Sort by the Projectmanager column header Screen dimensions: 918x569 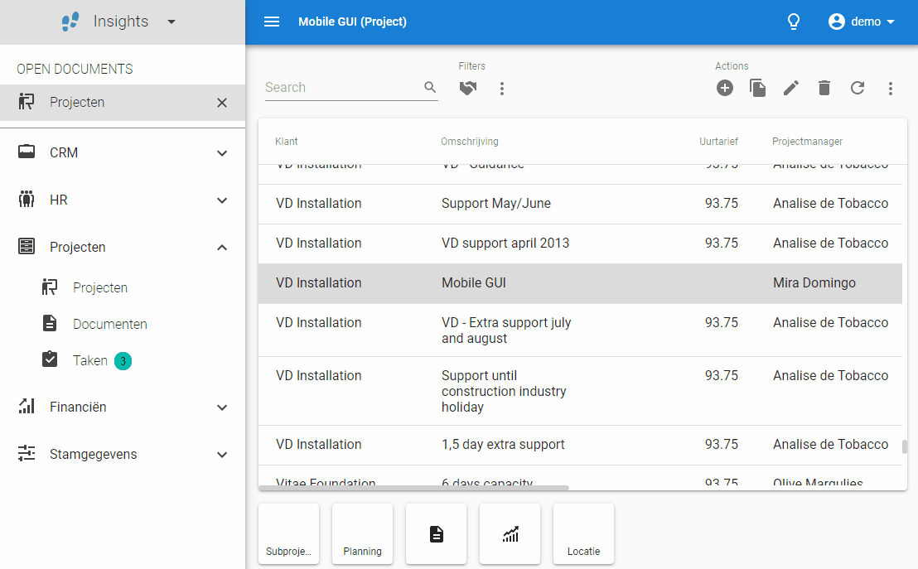pos(807,141)
